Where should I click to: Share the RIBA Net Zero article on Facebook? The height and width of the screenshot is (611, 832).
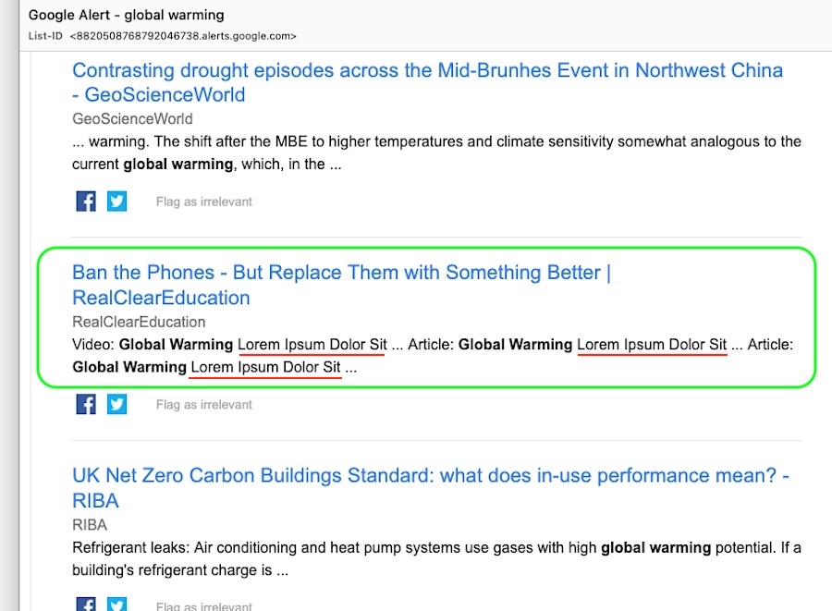click(x=86, y=605)
